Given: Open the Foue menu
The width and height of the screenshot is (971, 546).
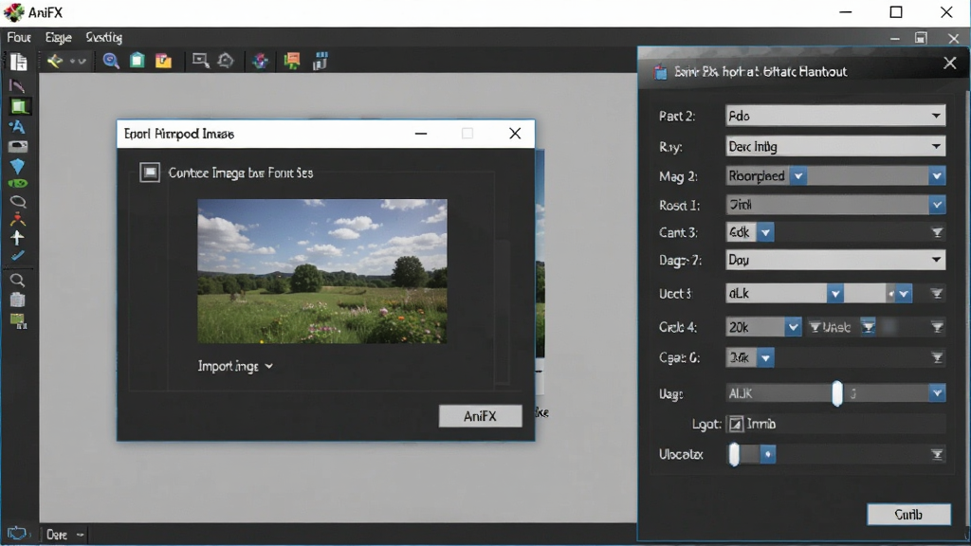Looking at the screenshot, I should 19,38.
